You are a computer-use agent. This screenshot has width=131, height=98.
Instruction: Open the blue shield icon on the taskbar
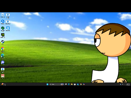(69, 84)
